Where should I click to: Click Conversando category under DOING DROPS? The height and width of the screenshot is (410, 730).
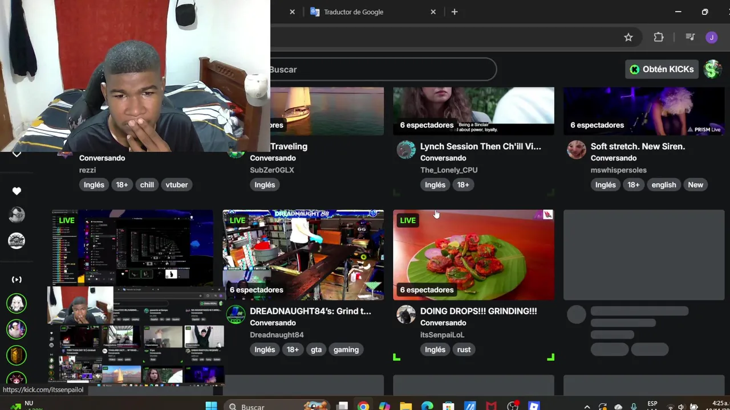click(x=443, y=323)
